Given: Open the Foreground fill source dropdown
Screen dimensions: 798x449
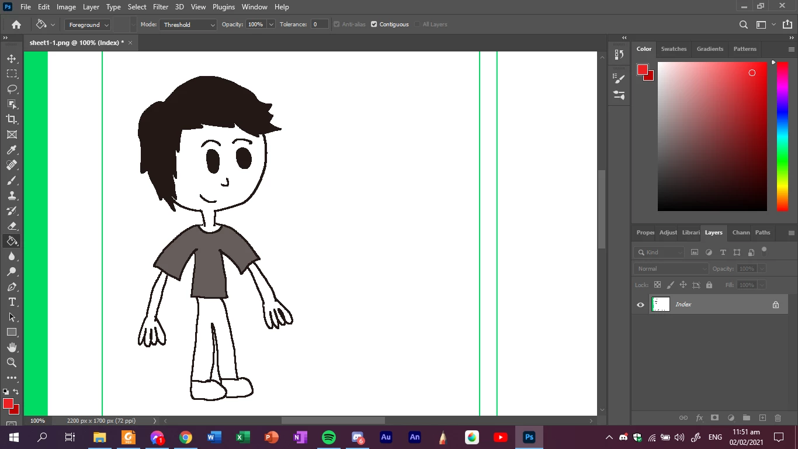Looking at the screenshot, I should 88,25.
